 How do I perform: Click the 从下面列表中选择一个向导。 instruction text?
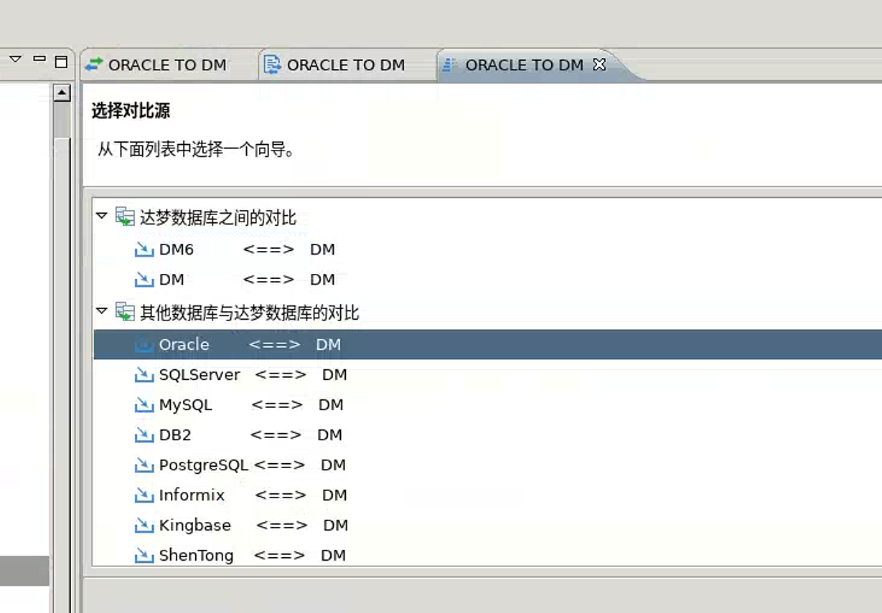[x=196, y=150]
